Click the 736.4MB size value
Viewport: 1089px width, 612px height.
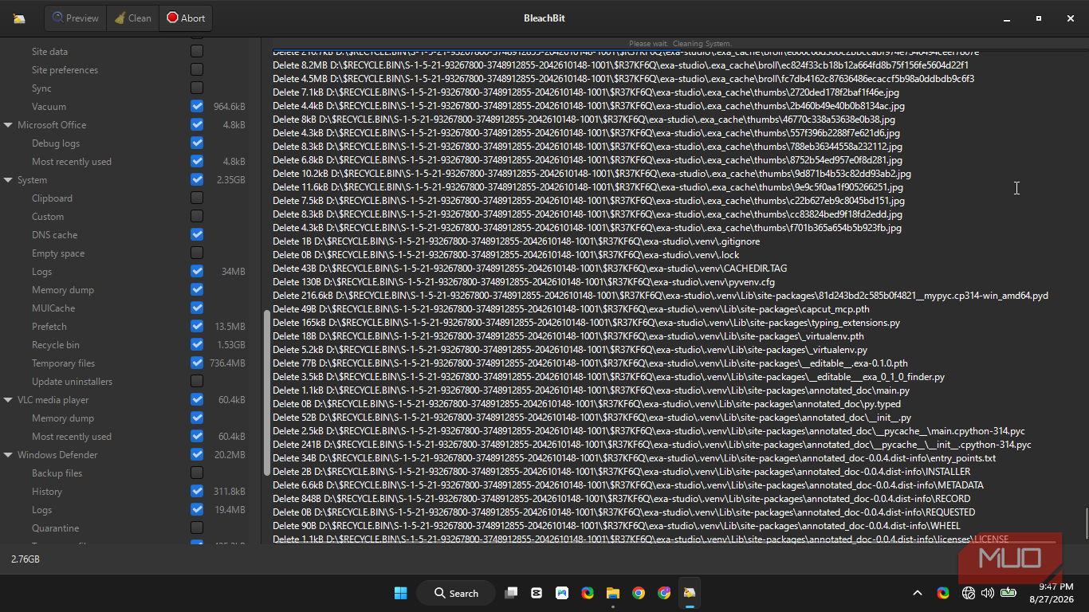coord(228,363)
